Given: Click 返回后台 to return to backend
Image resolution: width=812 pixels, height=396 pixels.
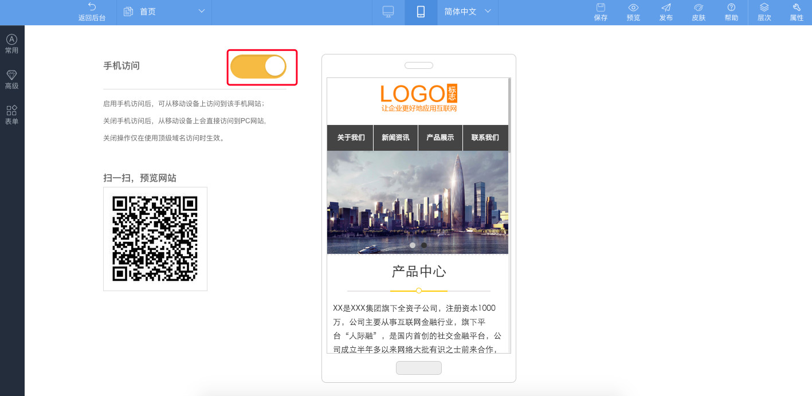Looking at the screenshot, I should point(92,12).
